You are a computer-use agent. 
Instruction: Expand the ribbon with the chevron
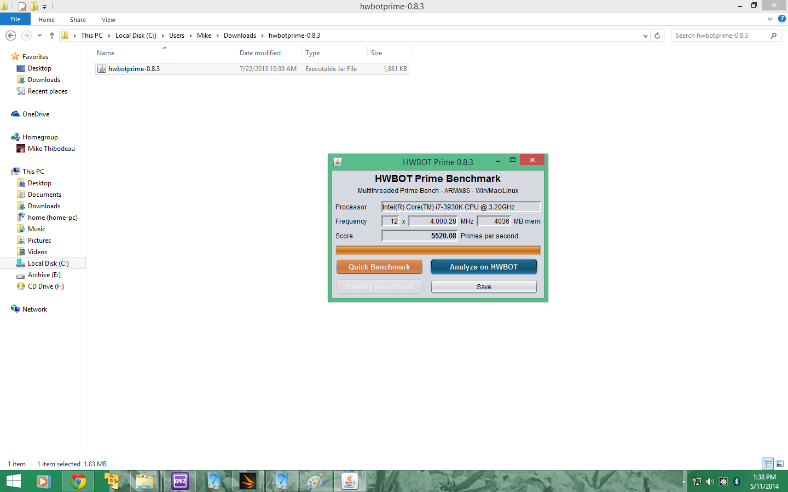pos(770,19)
